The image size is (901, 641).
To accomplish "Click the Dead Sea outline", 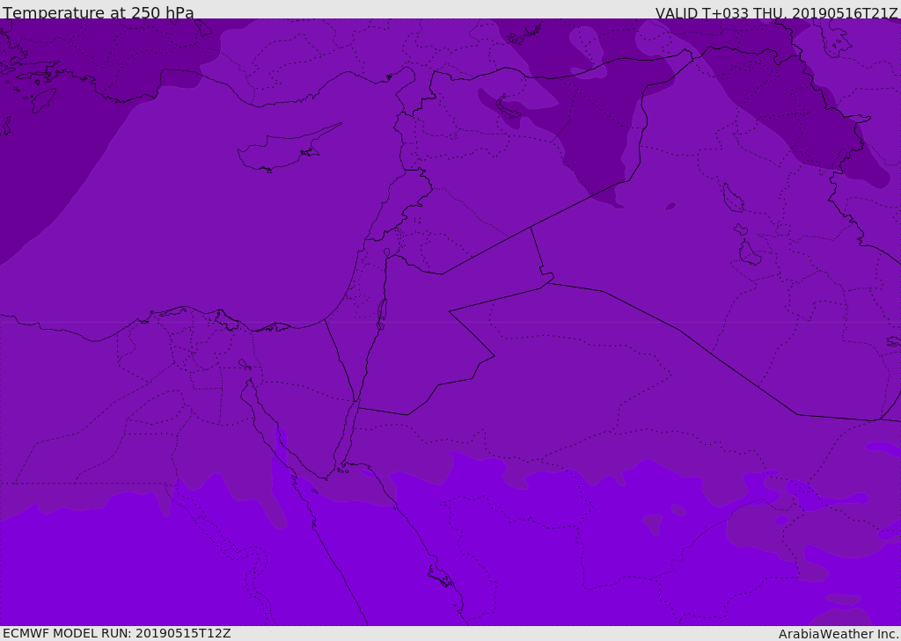I will (x=382, y=314).
